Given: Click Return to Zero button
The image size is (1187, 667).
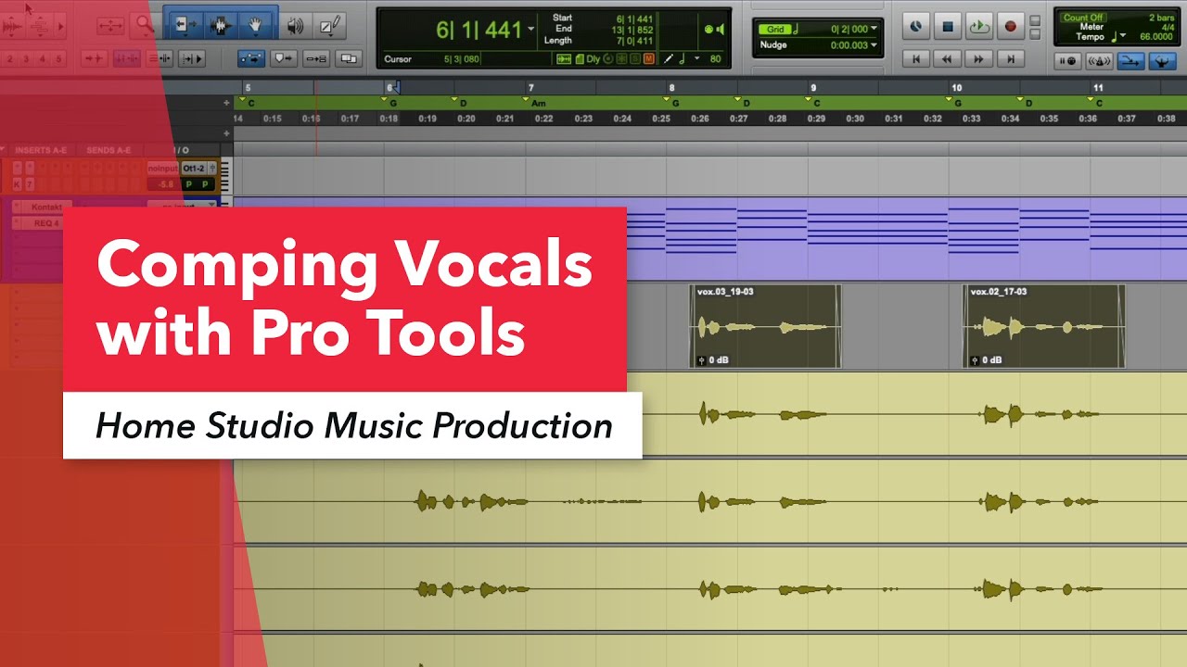Looking at the screenshot, I should click(x=915, y=58).
